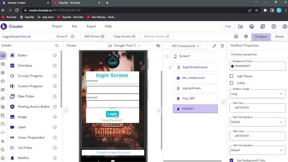Open Test menu

coord(74,26)
